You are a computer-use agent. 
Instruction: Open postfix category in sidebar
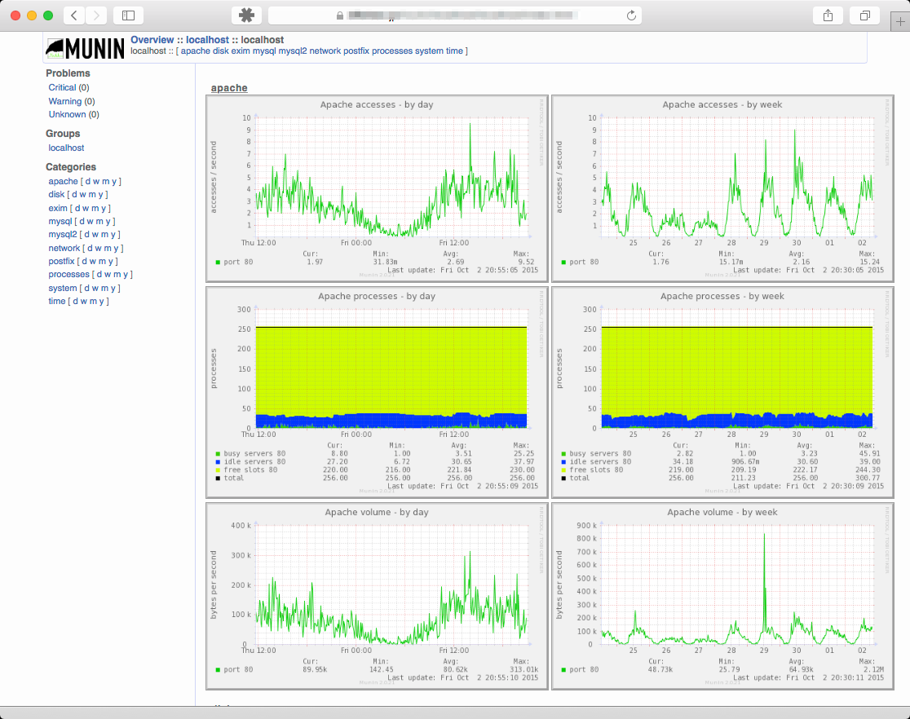pos(61,261)
